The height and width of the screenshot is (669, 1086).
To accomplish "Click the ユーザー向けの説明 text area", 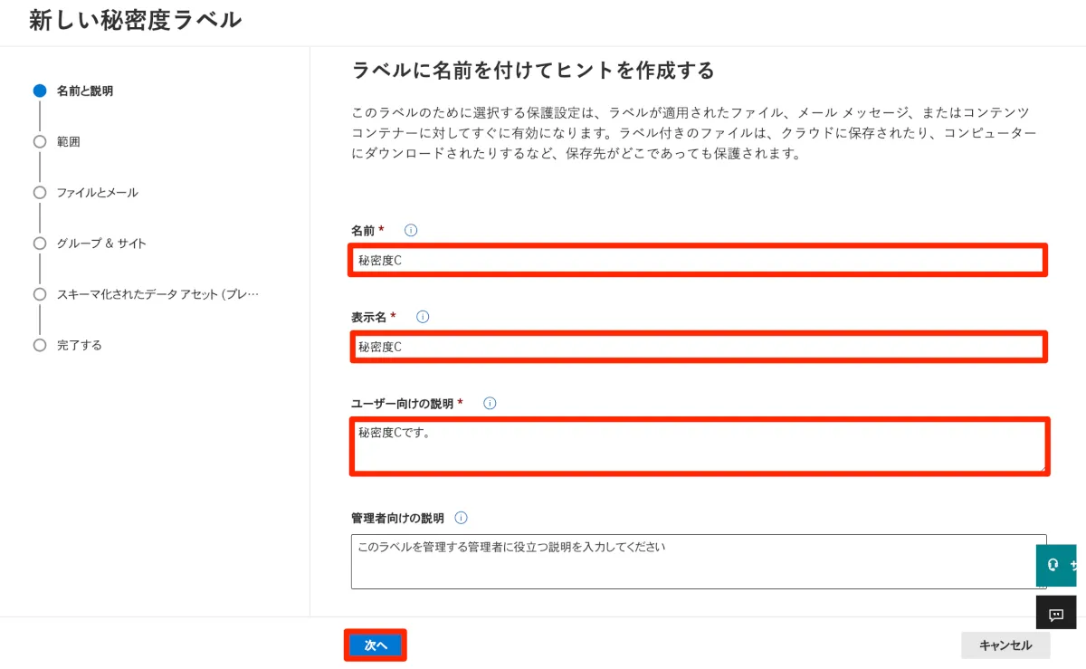I will pos(698,445).
